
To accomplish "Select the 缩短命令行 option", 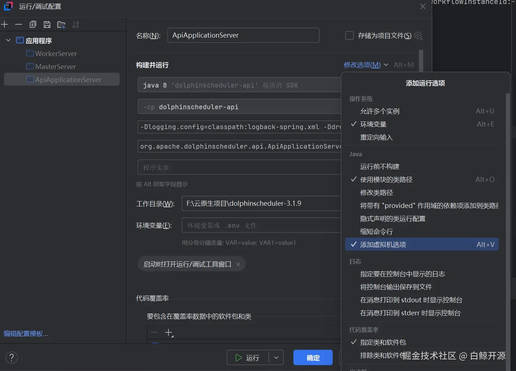I will 422,231.
